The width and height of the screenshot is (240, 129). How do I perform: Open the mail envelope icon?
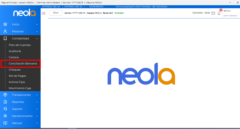click(x=213, y=13)
